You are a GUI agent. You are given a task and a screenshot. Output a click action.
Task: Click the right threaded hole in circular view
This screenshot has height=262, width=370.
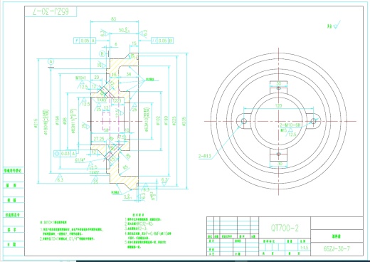point(313,121)
